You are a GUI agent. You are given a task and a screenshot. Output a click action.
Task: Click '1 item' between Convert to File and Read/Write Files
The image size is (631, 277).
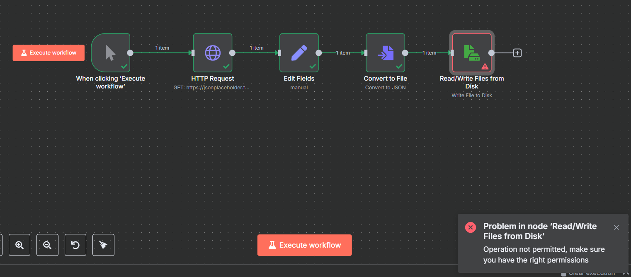tap(429, 53)
